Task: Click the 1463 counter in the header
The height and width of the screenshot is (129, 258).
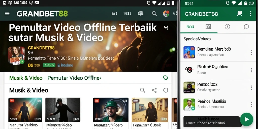Action: pyautogui.click(x=127, y=14)
